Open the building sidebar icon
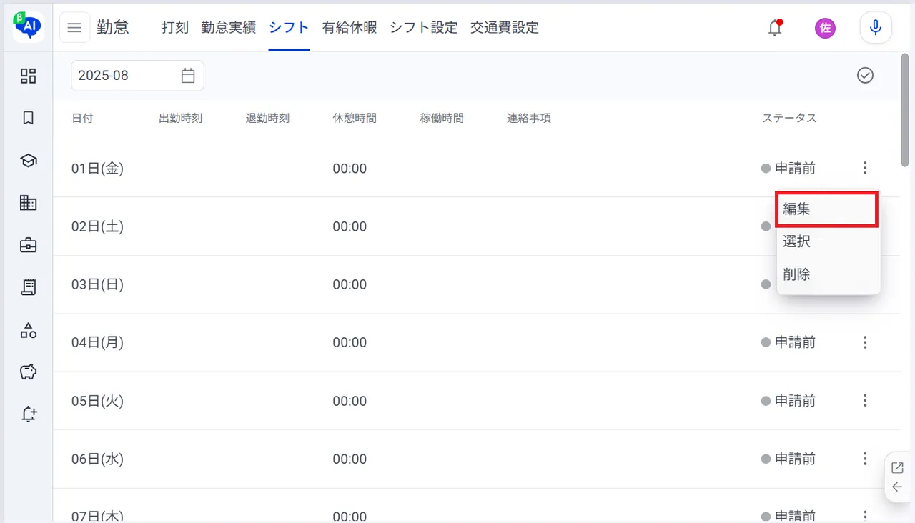The height and width of the screenshot is (523, 915). pyautogui.click(x=28, y=203)
